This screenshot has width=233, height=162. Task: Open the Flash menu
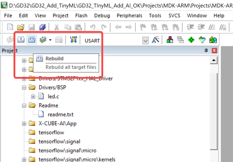pyautogui.click(x=81, y=16)
